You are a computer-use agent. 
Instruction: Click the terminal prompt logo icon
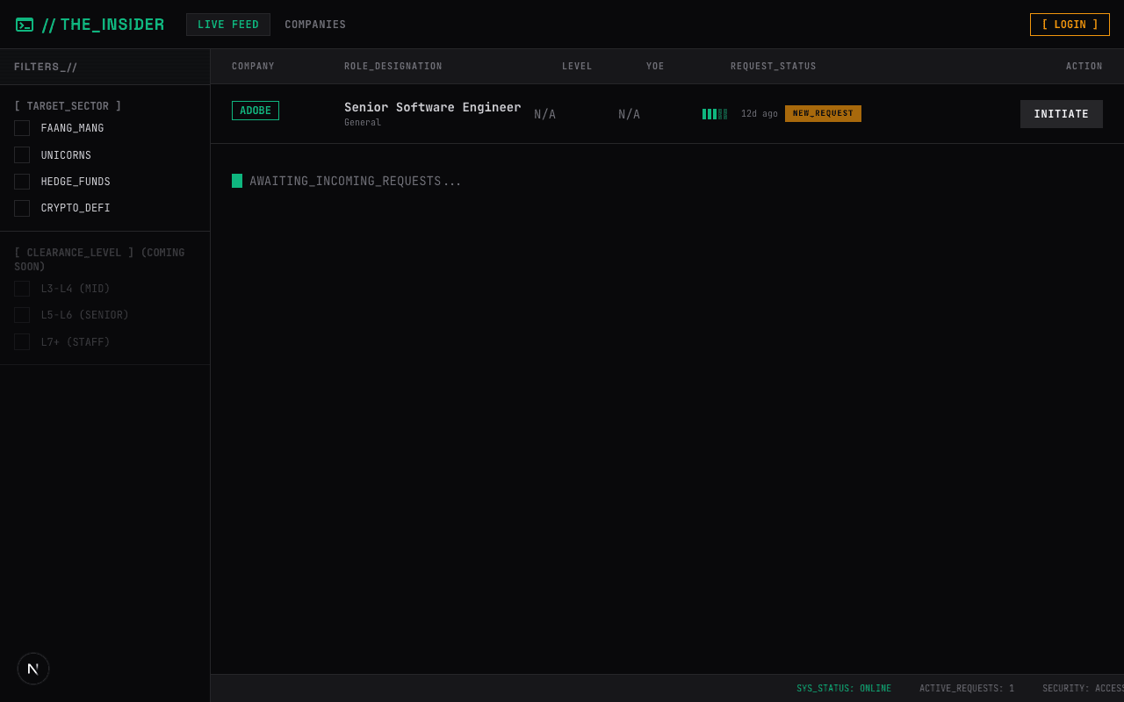point(25,25)
